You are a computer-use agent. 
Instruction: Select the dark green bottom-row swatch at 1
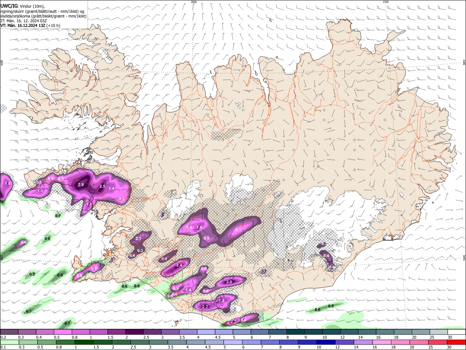pyautogui.click(x=84, y=342)
